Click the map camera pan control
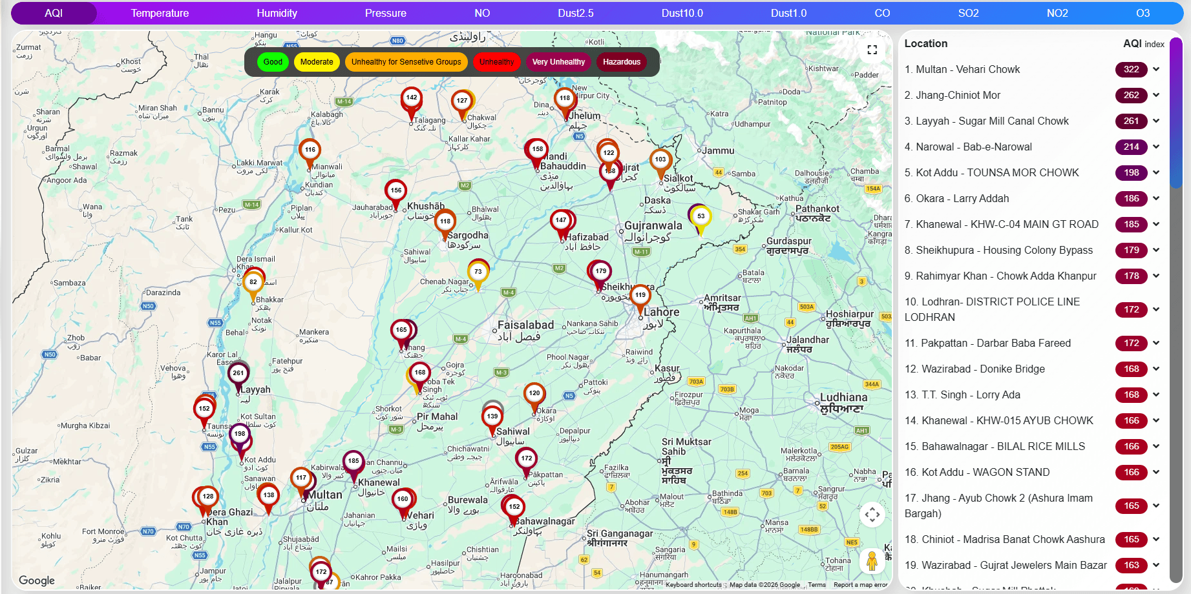This screenshot has height=594, width=1191. (x=872, y=515)
